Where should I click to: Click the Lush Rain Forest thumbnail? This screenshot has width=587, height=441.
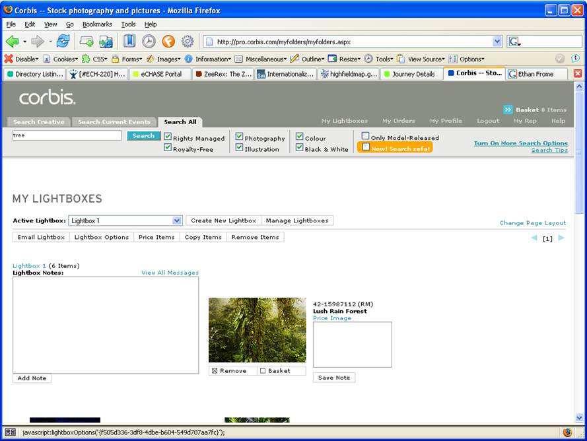click(257, 329)
